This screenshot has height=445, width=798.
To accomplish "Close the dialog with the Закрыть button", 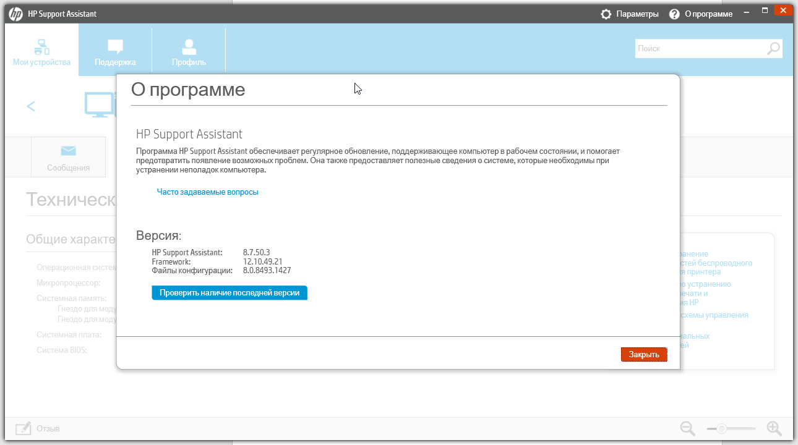I will 644,355.
